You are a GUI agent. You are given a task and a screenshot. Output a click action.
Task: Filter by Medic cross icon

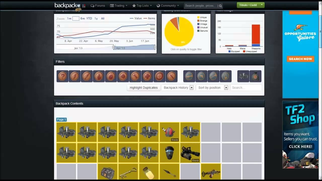pyautogui.click(x=147, y=76)
